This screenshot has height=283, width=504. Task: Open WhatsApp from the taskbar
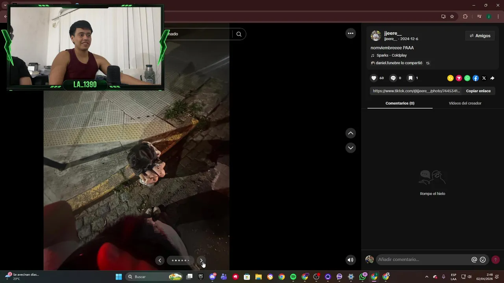tap(362, 277)
